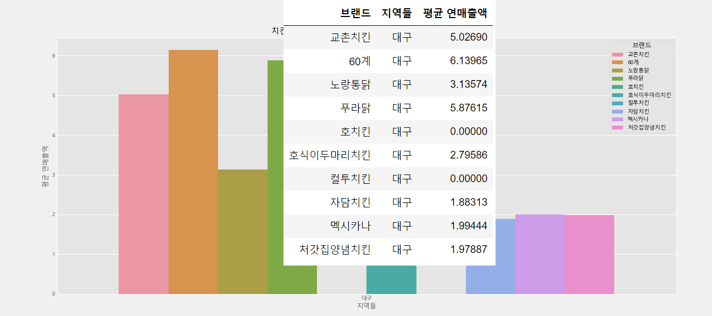Viewport: 712px width, 316px height.
Task: Click the 0.00000 value in 컬투치킨 row
Action: (469, 179)
